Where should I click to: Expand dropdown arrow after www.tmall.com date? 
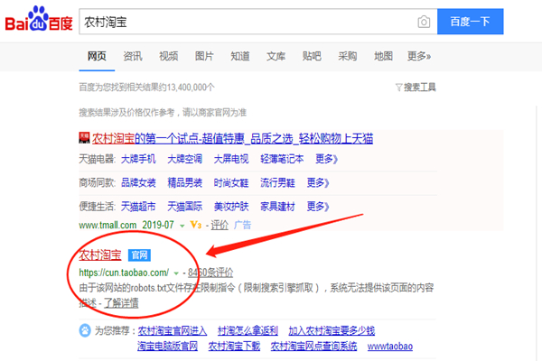(x=182, y=226)
